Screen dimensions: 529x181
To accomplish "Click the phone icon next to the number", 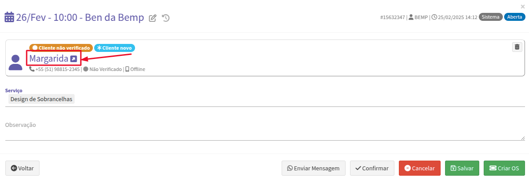I will click(32, 69).
